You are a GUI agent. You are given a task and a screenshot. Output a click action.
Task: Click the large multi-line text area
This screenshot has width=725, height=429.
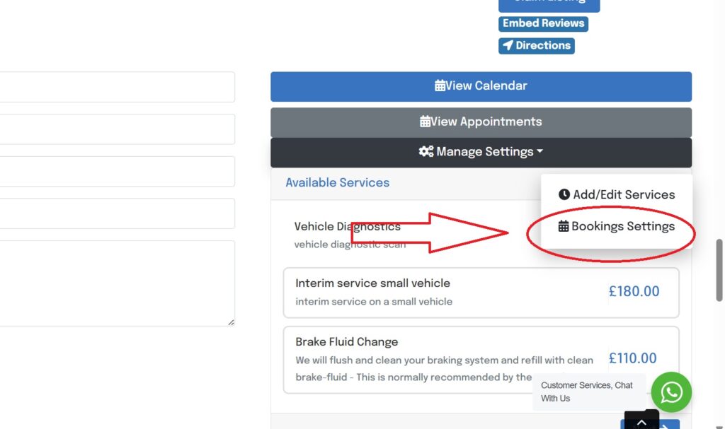pyautogui.click(x=117, y=283)
